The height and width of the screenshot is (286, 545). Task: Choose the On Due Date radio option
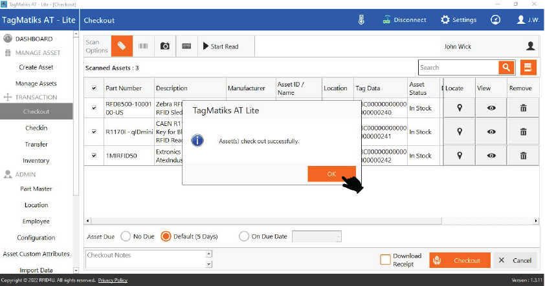click(244, 236)
